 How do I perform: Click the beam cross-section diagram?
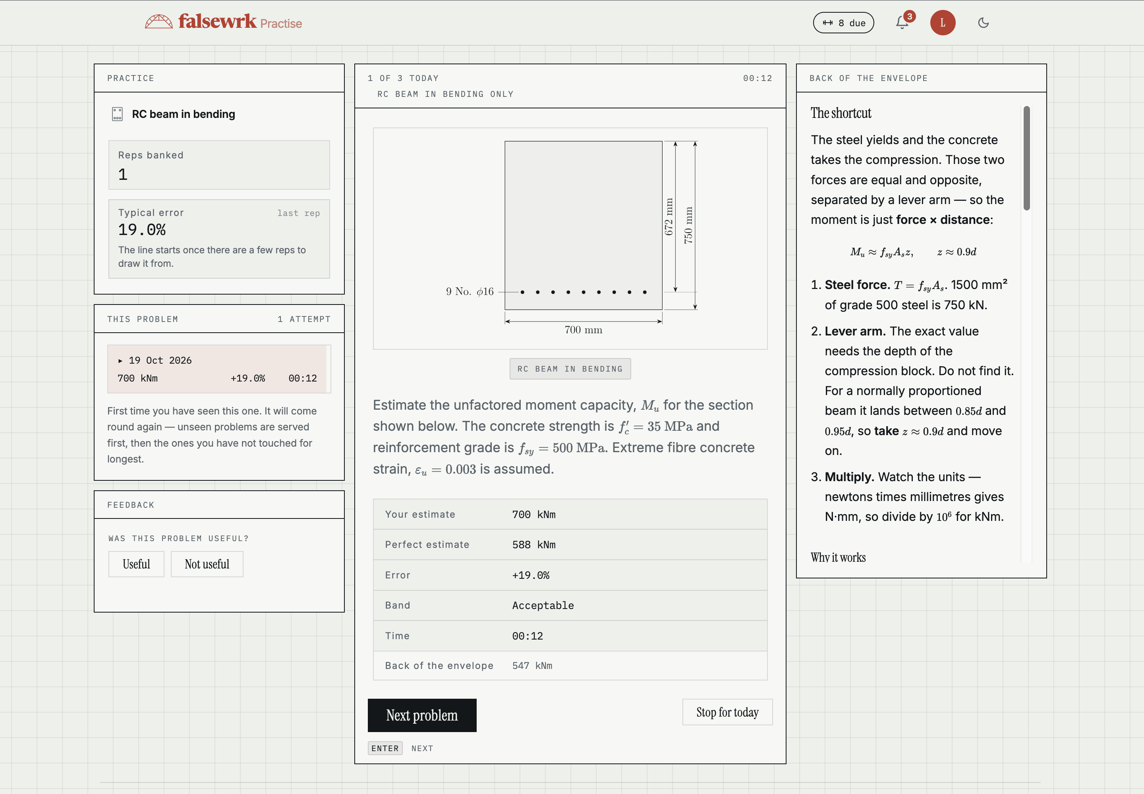(x=584, y=225)
